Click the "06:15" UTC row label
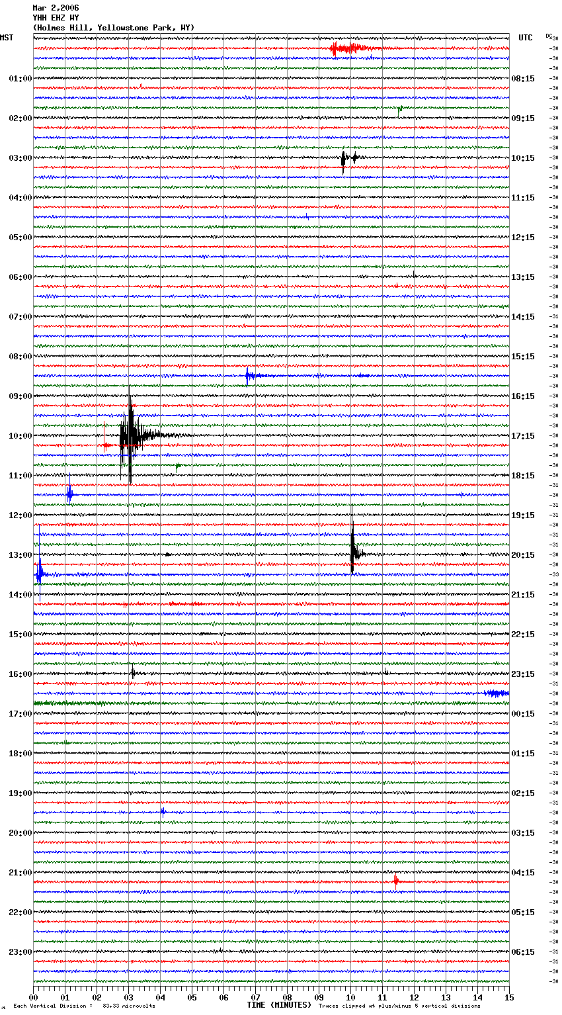 (523, 952)
